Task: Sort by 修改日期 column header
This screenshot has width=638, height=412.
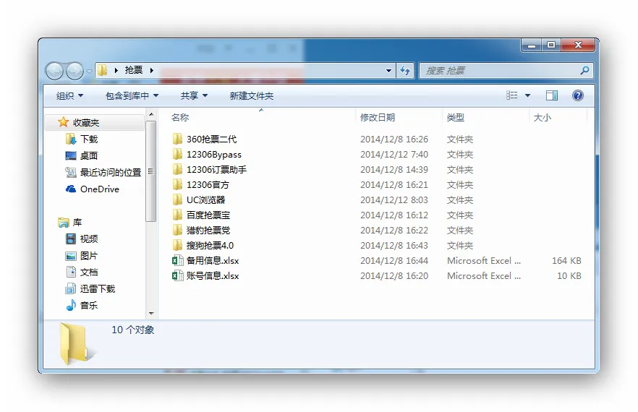Action: (x=378, y=118)
